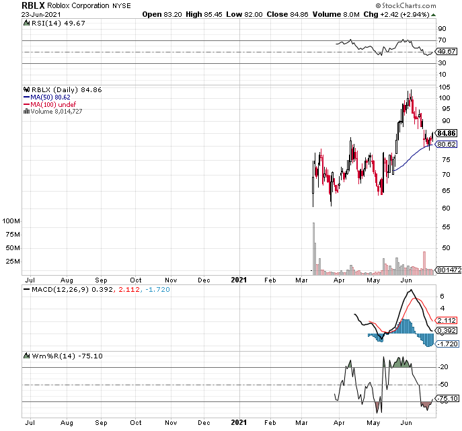
Task: Click the Open 83.20 value
Action: [162, 14]
